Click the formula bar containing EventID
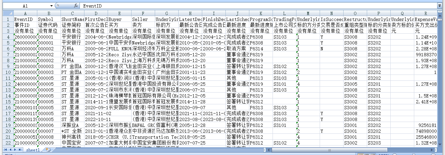 (x=258, y=6)
